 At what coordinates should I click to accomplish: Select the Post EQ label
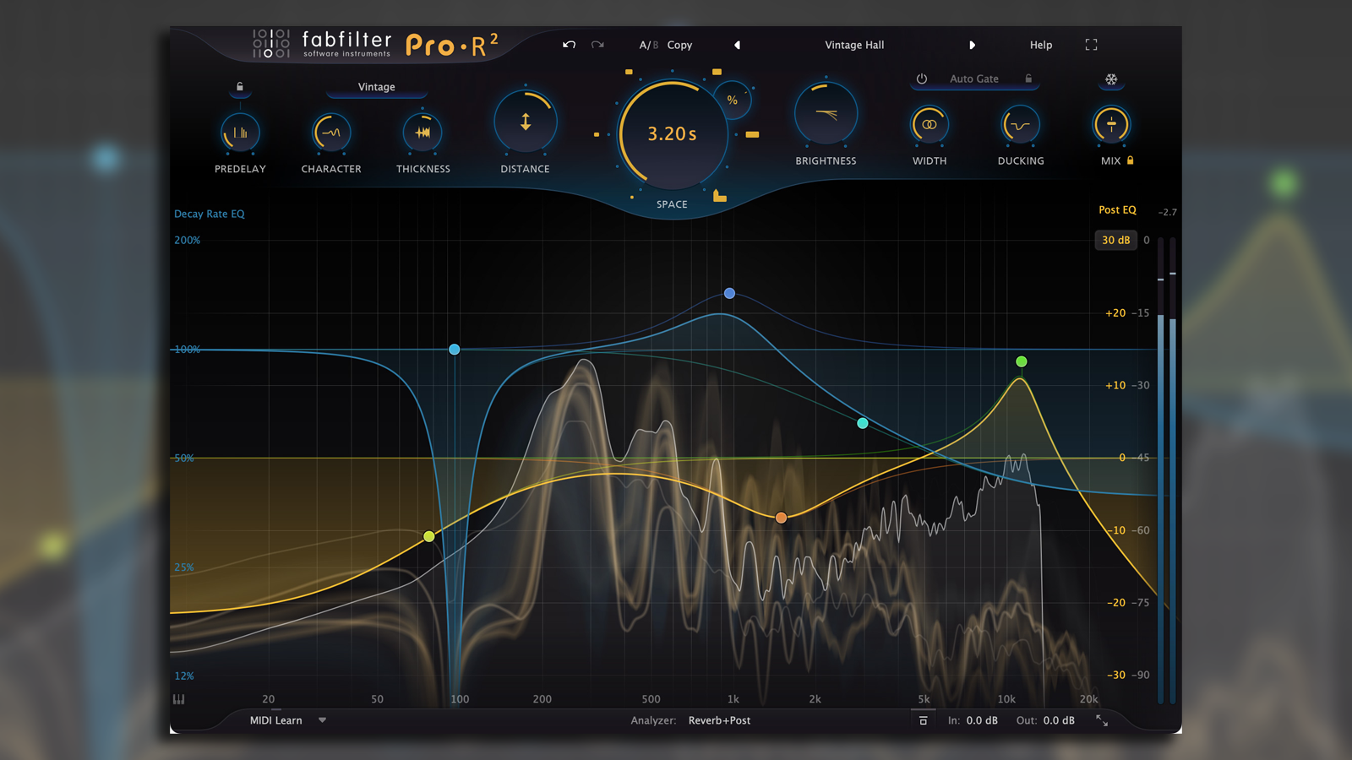1117,209
